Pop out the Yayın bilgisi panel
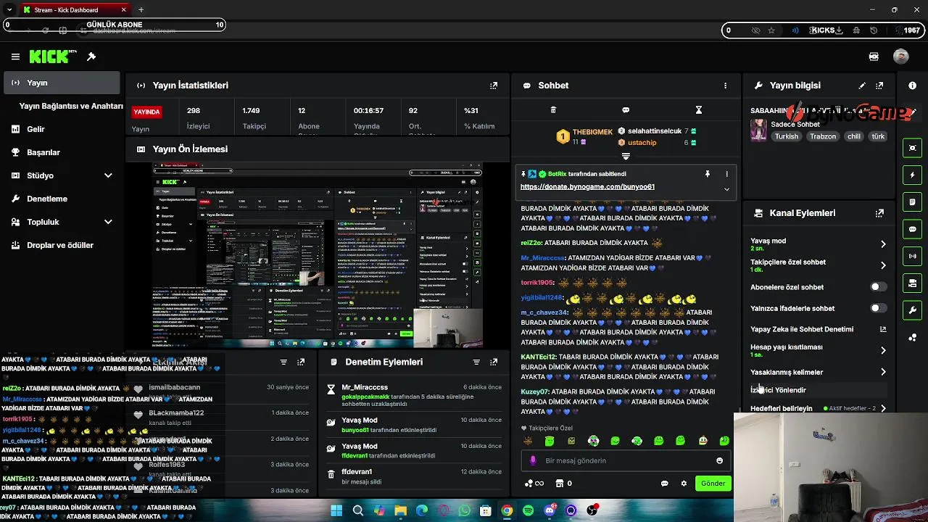 tap(879, 86)
